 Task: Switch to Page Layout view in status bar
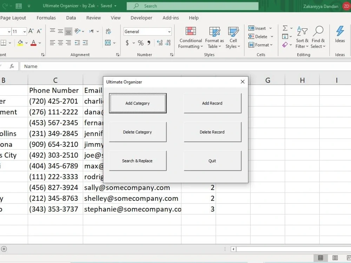coord(335,258)
